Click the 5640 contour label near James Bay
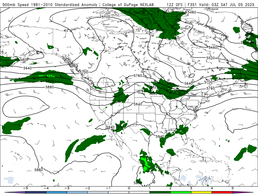Screen dimensions: 258x194 pos(188,83)
